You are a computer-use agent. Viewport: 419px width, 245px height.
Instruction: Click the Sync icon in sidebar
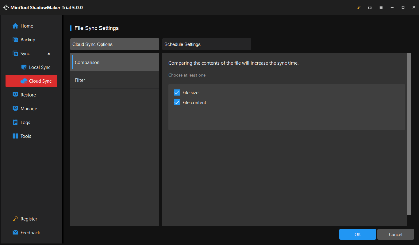click(x=15, y=54)
